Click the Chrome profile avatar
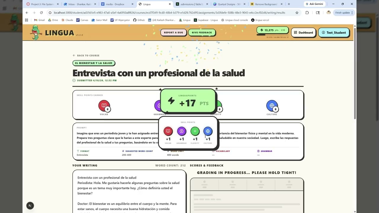 (328, 13)
